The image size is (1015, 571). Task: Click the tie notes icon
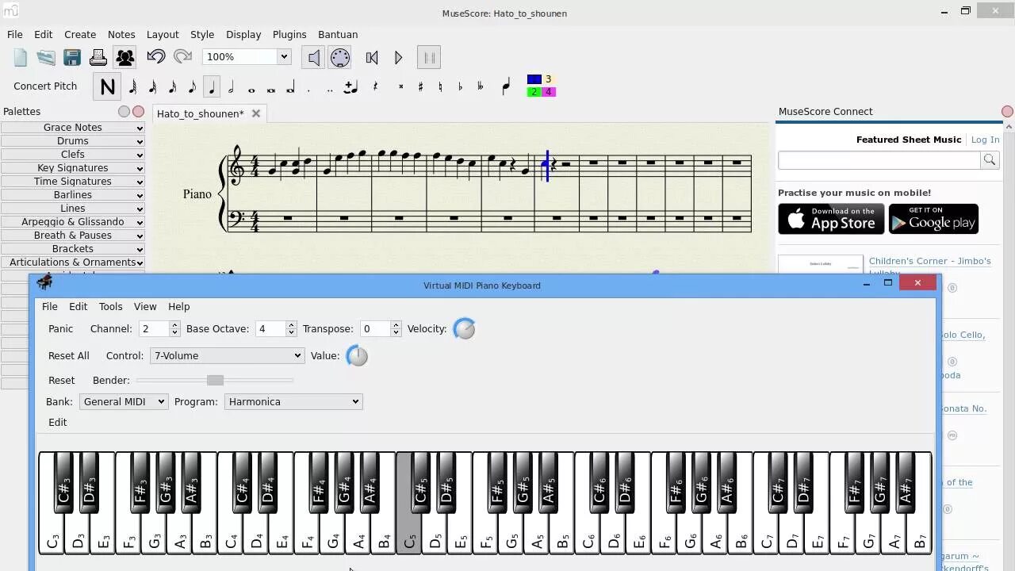coord(350,87)
